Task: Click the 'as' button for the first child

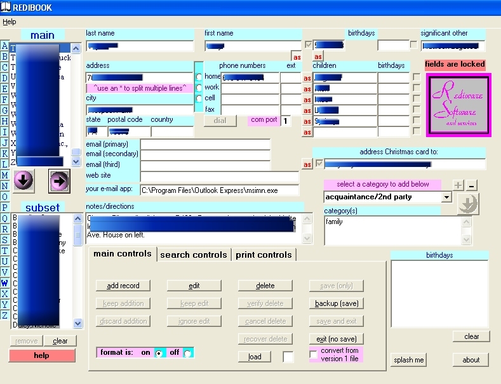Action: [x=307, y=78]
